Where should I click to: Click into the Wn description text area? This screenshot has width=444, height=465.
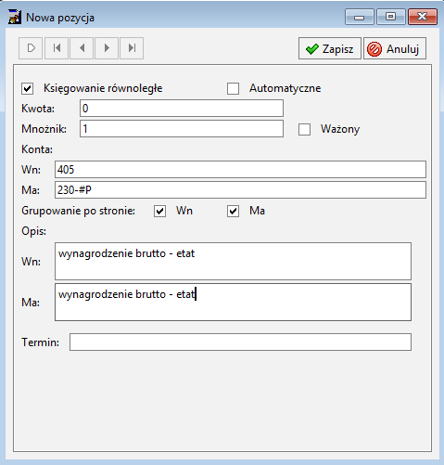coord(233,262)
